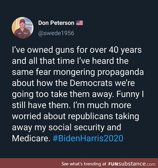
Task: Click the word 'propaganda' in the tweet
Action: [120, 72]
